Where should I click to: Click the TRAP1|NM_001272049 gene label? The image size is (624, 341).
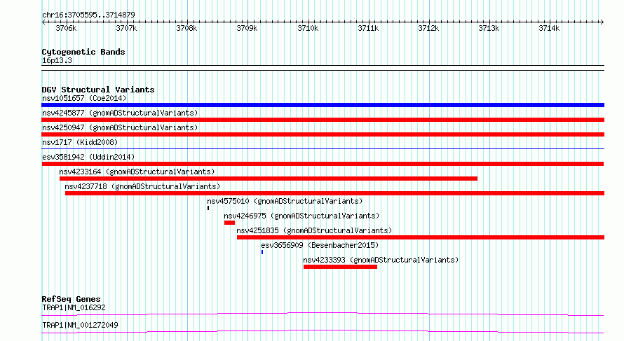tap(80, 325)
